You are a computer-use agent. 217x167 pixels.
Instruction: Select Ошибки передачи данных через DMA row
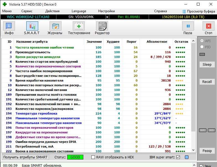pyautogui.click(x=96, y=142)
